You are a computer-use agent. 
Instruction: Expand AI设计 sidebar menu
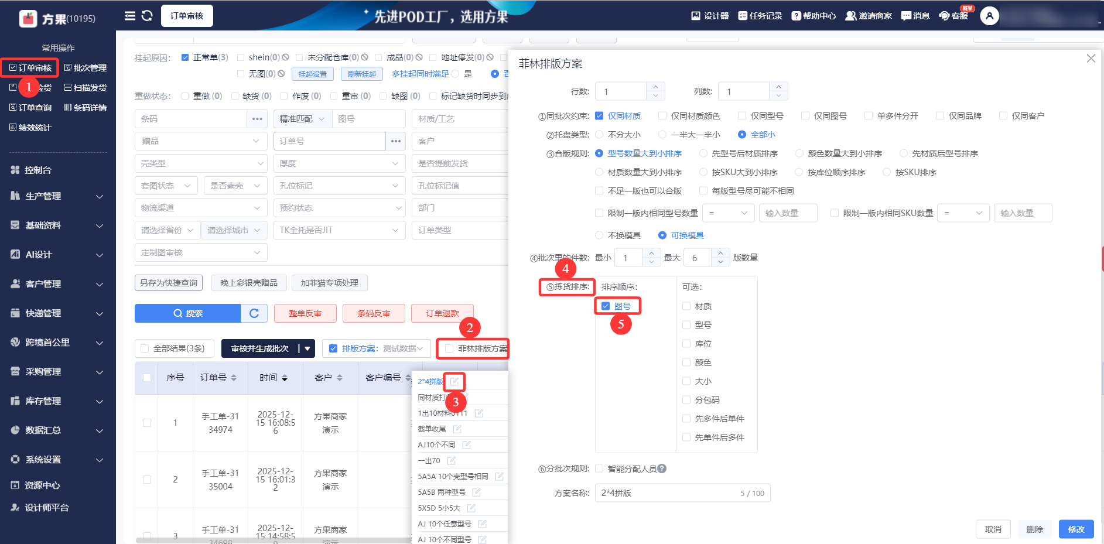pyautogui.click(x=58, y=255)
